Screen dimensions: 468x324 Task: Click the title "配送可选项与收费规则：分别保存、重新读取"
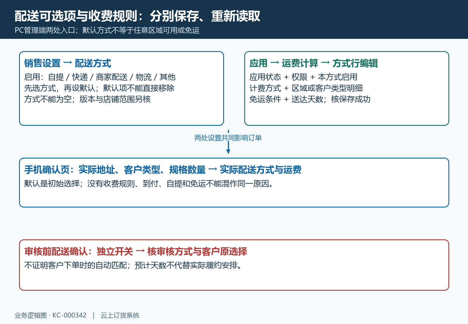click(137, 16)
